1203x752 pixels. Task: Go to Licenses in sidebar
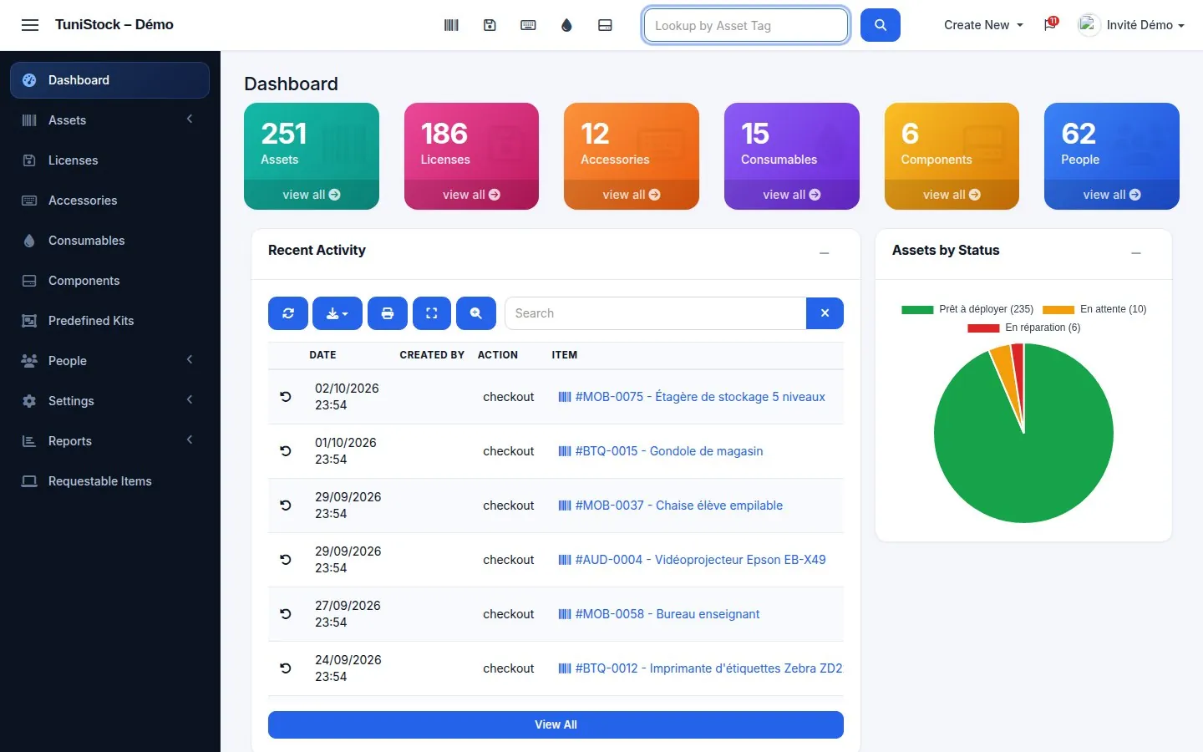109,160
